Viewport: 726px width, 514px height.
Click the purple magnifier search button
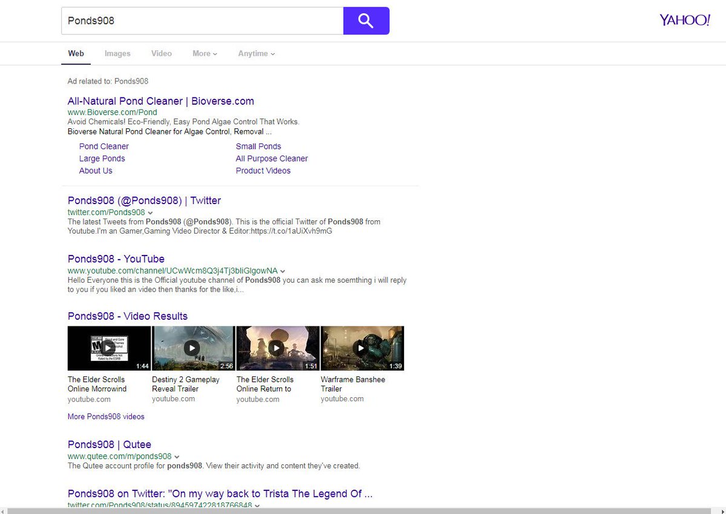pyautogui.click(x=366, y=21)
